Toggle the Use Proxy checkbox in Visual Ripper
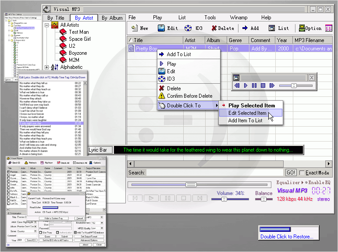This screenshot has height=252, width=338. pos(41,232)
